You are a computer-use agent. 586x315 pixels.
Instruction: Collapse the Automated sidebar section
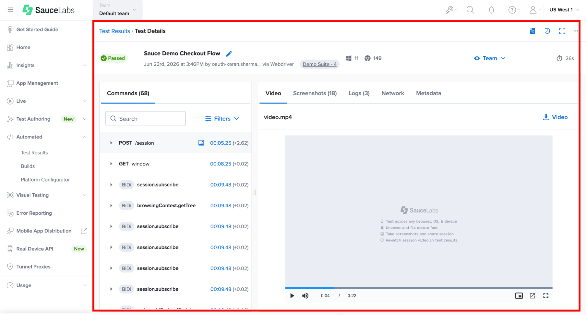[x=84, y=137]
